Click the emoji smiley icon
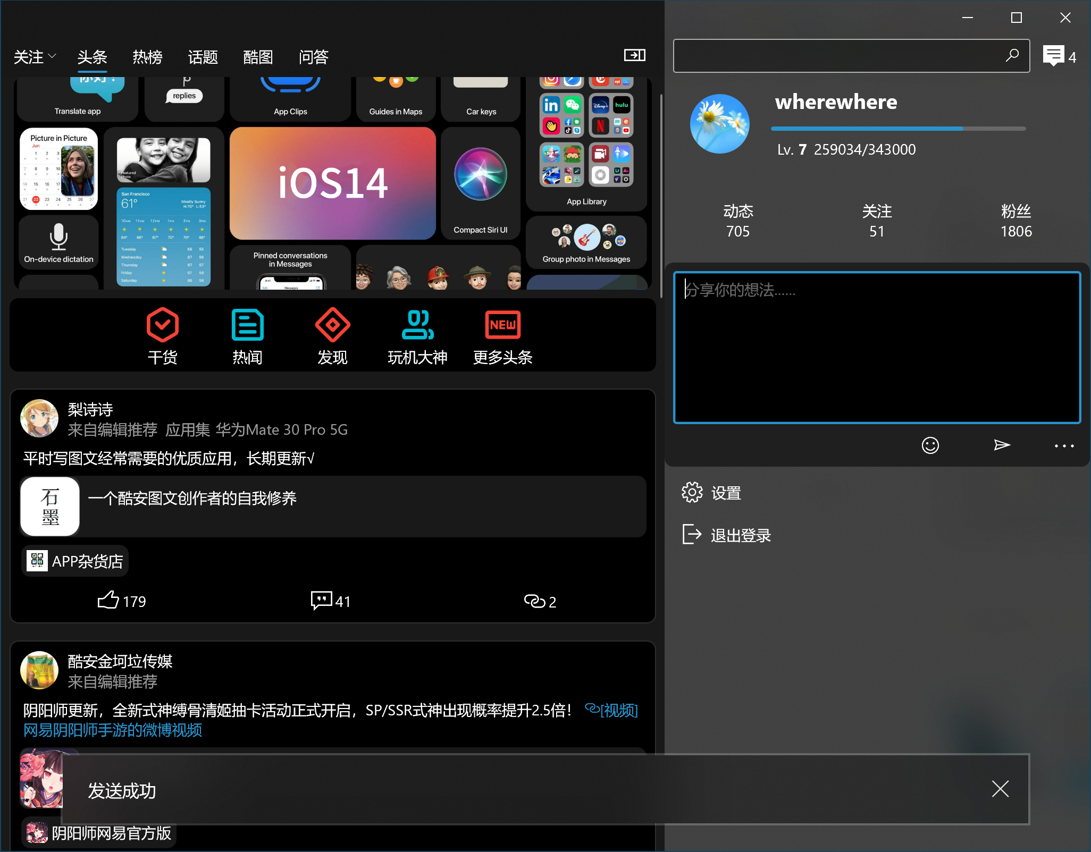 [930, 445]
